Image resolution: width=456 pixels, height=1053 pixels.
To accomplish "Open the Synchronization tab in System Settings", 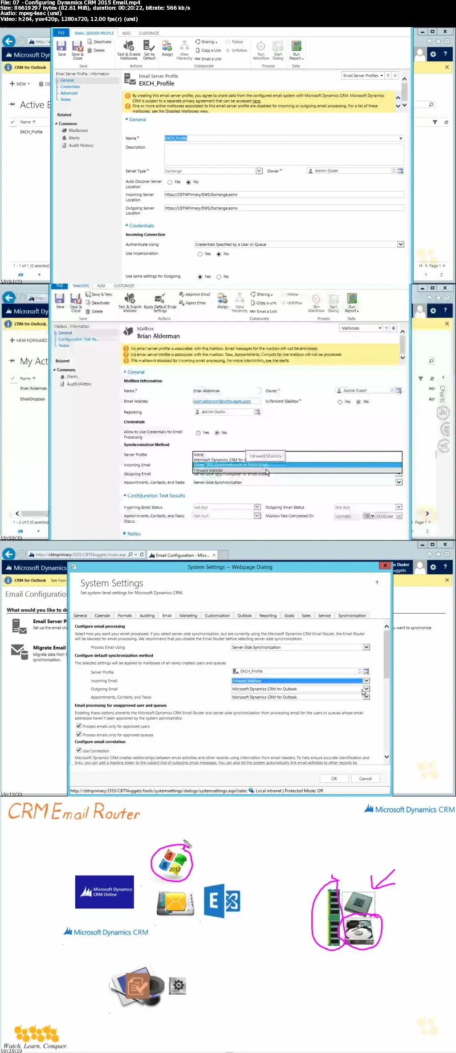I will pos(352,616).
